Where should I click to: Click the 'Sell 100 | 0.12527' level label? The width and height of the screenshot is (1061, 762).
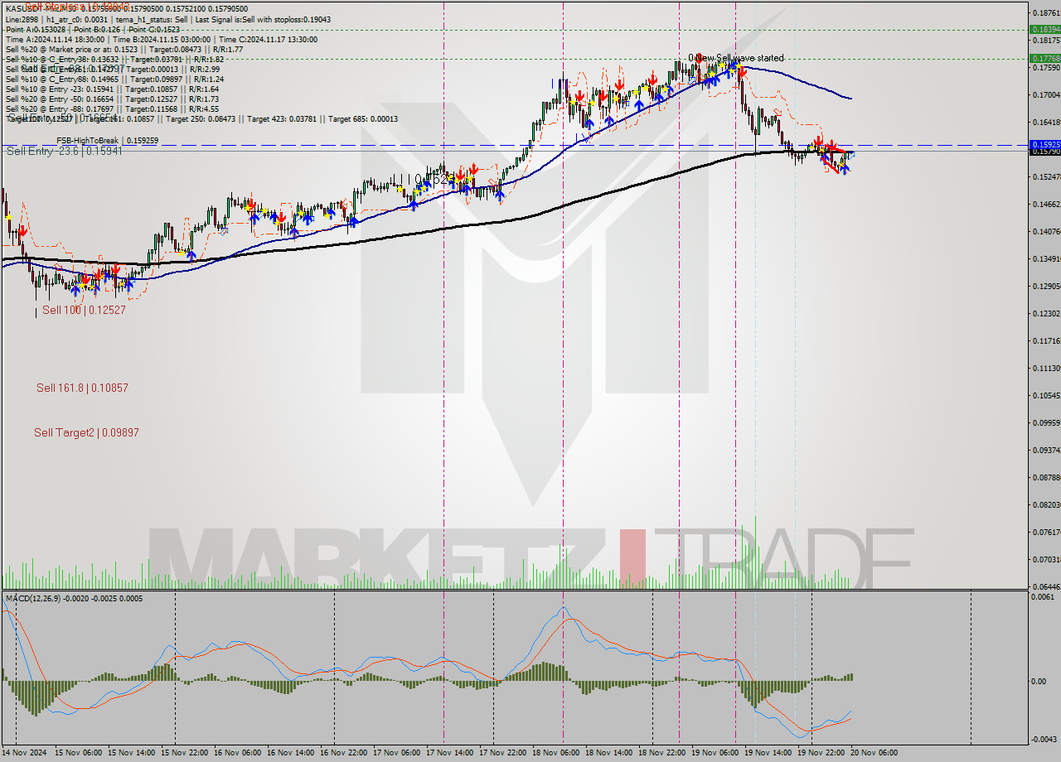84,310
